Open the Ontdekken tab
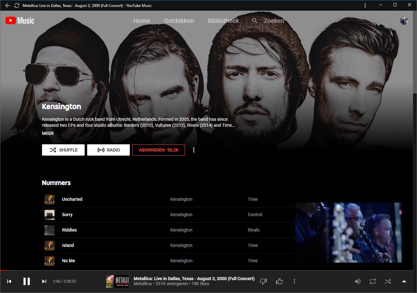This screenshot has height=293, width=417. [x=179, y=21]
